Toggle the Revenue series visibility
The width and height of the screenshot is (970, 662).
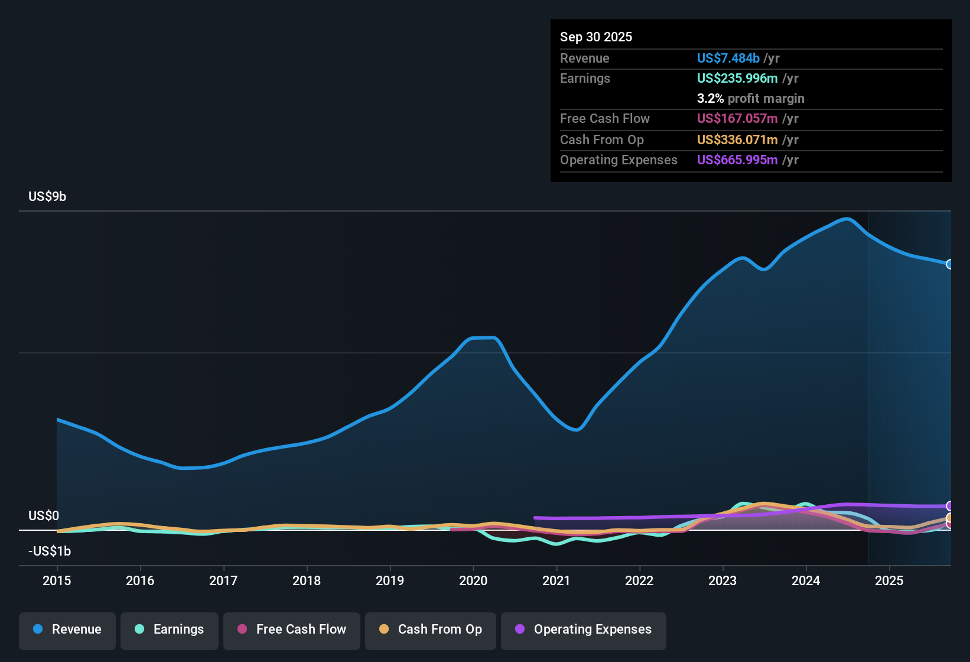click(x=67, y=630)
